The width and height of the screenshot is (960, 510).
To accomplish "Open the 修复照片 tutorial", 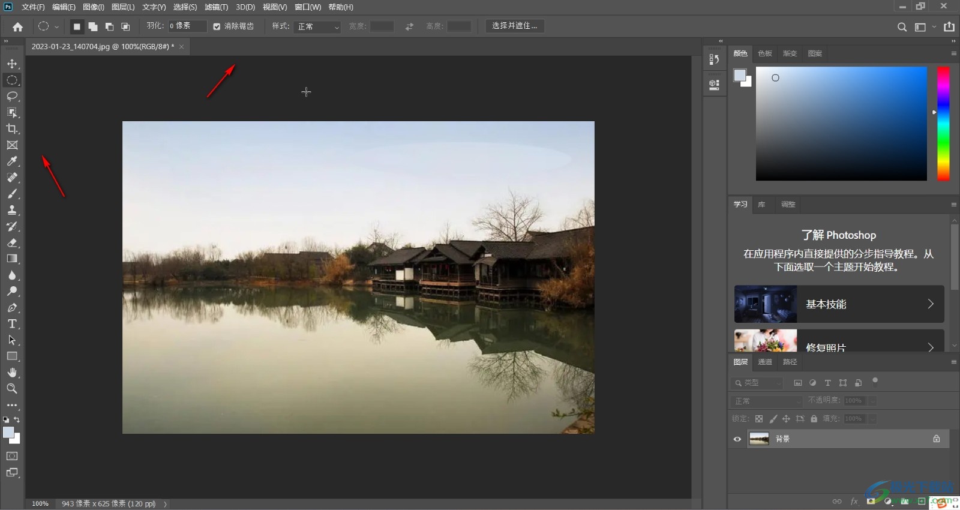I will click(839, 341).
